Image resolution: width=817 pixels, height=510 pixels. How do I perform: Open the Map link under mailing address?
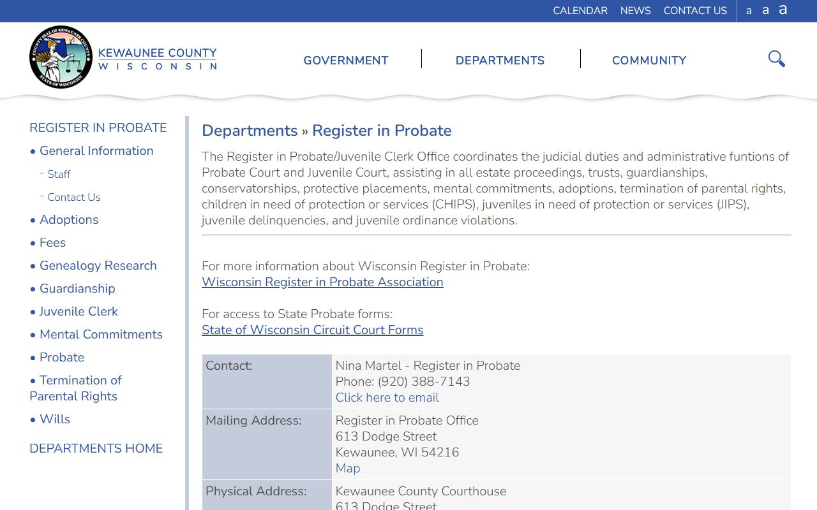pyautogui.click(x=348, y=469)
